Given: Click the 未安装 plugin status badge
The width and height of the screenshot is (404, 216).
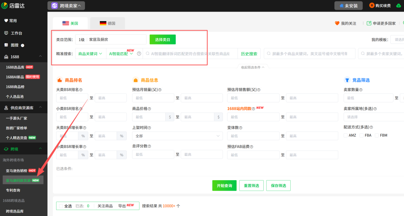Looking at the screenshot, I should click(x=348, y=6).
